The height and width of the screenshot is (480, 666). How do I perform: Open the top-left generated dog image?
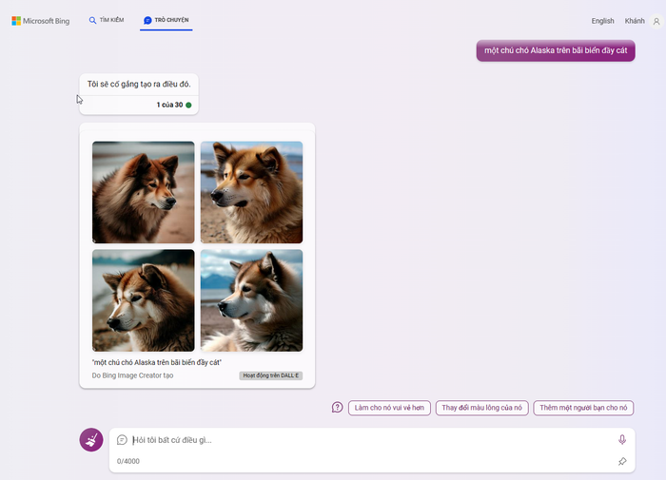pyautogui.click(x=144, y=192)
